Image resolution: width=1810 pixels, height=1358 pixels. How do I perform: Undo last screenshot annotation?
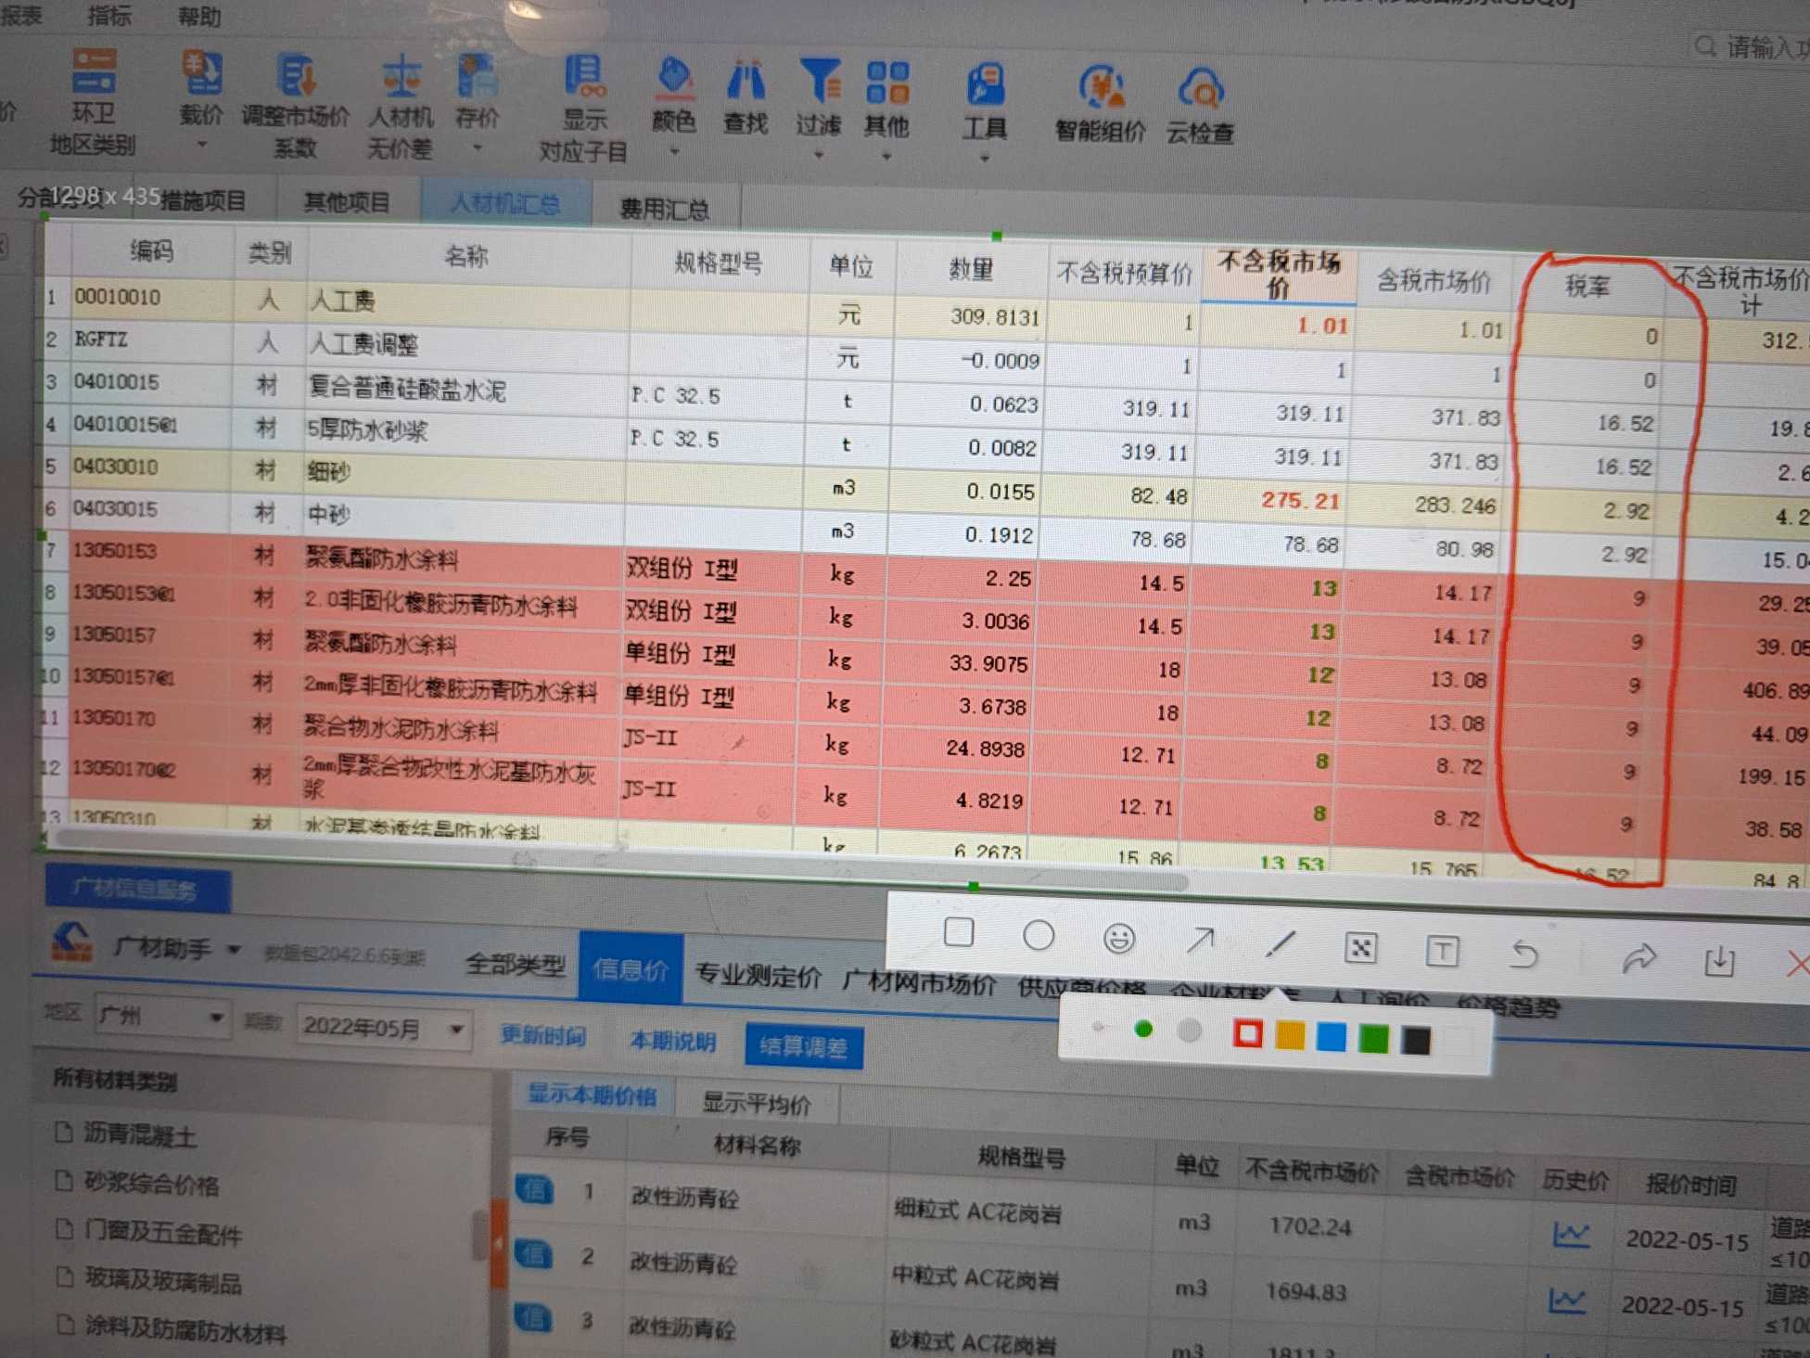[1523, 954]
